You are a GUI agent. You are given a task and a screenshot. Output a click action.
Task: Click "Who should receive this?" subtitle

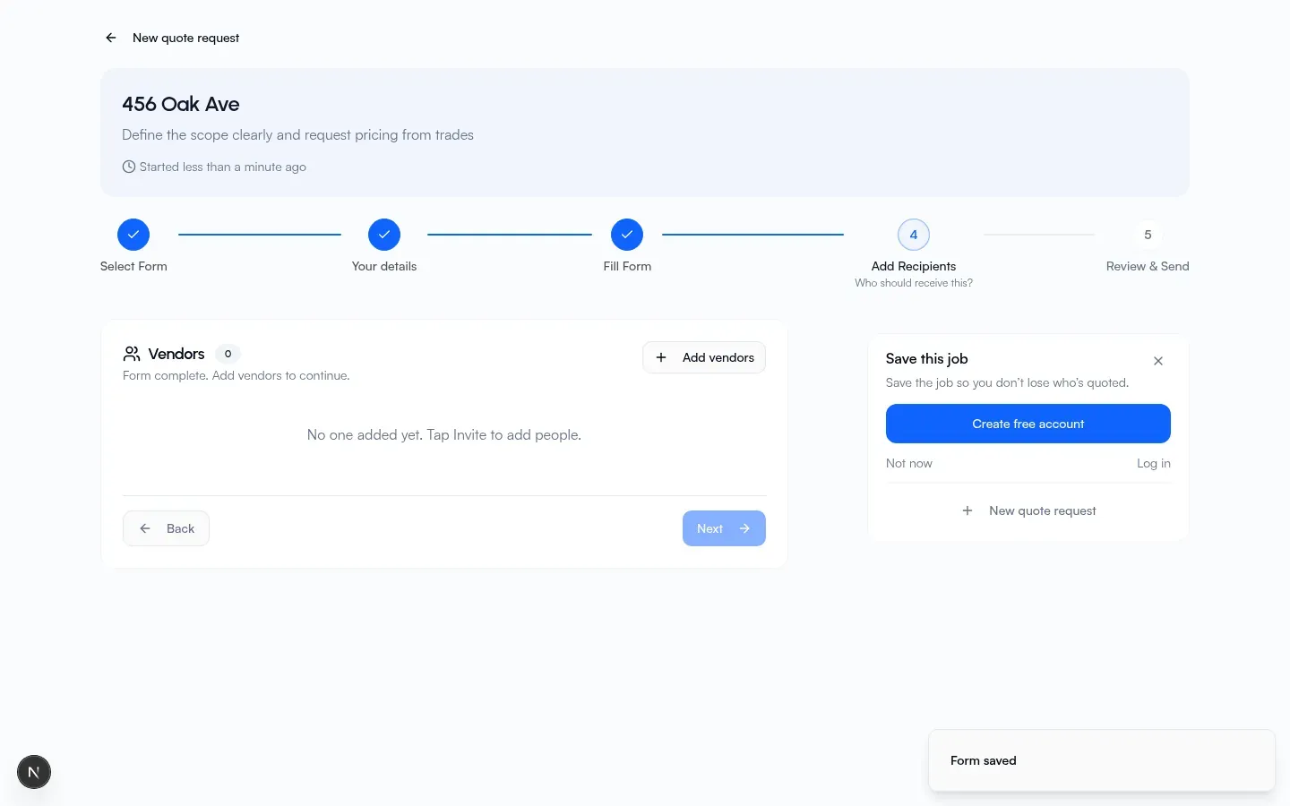click(x=914, y=283)
